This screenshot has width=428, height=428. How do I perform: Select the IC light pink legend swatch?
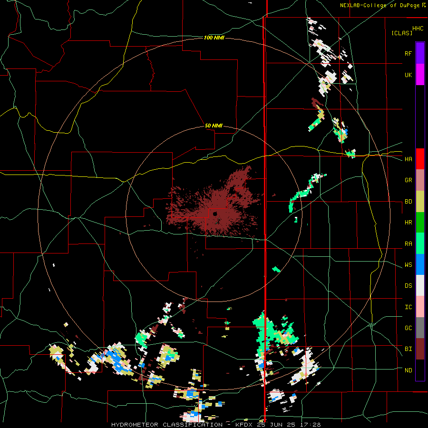click(x=420, y=307)
